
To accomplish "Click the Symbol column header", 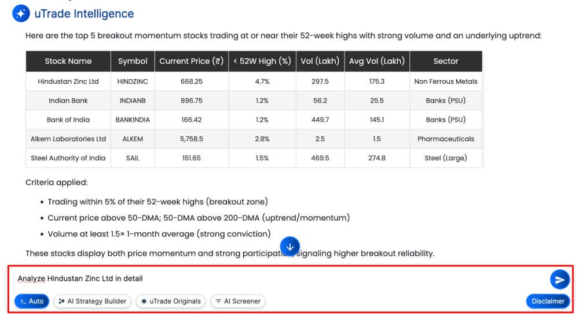I will 133,61.
